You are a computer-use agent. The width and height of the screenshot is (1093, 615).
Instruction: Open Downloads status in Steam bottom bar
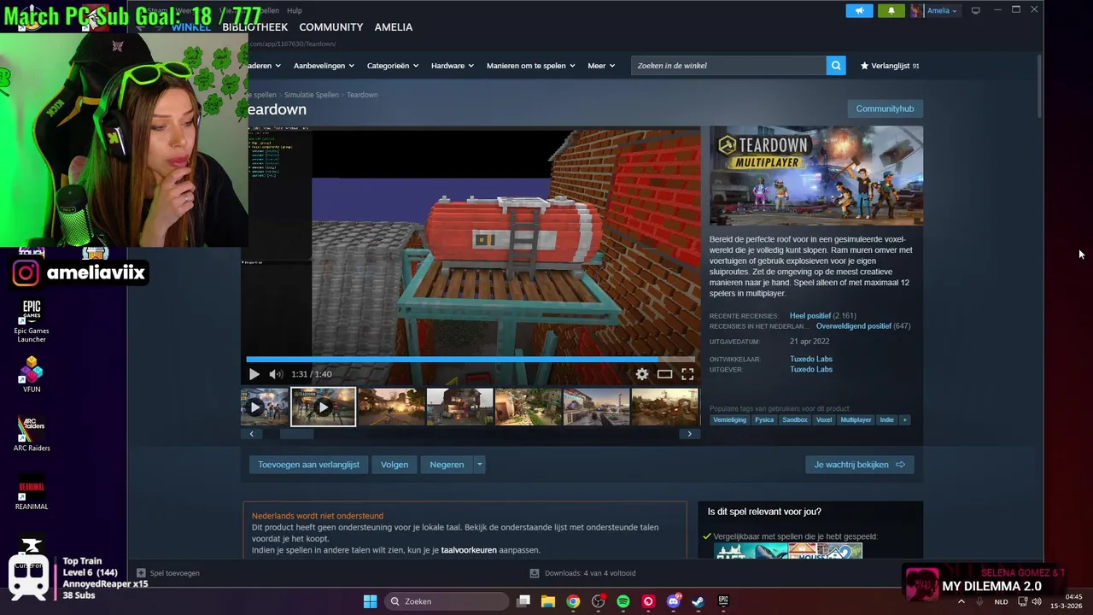(582, 573)
